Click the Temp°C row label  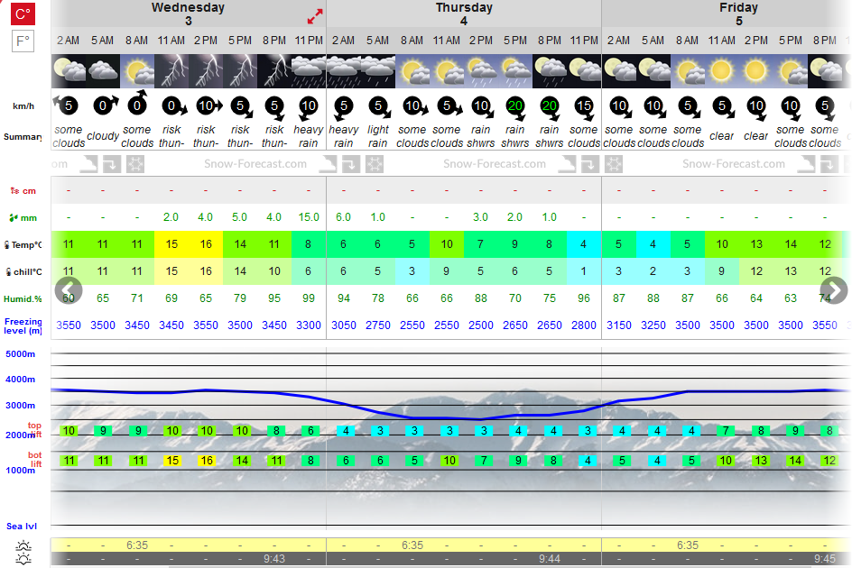click(x=23, y=245)
